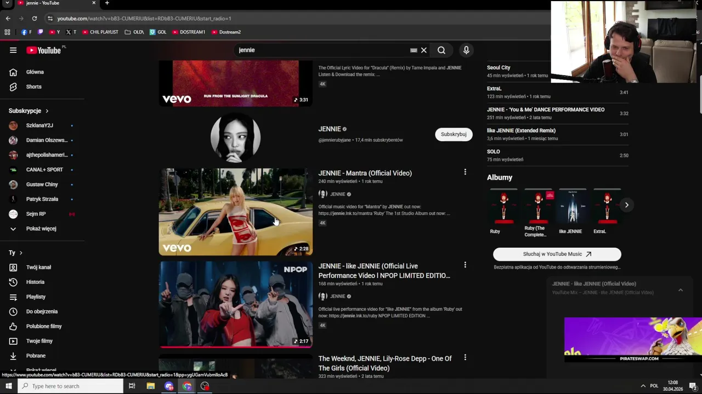Open the OLD bookmarks folder
Viewport: 702px width, 394px height.
(x=134, y=32)
